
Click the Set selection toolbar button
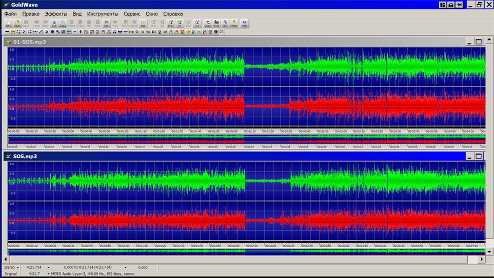[143, 23]
